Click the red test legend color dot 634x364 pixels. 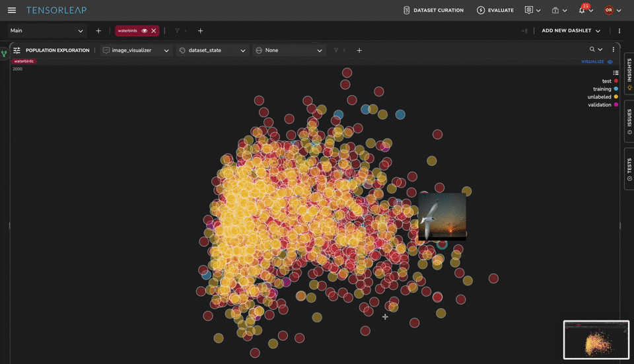pos(616,81)
